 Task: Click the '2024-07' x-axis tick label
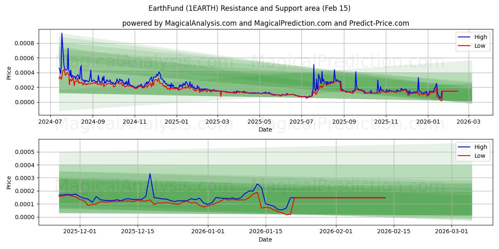pos(50,122)
